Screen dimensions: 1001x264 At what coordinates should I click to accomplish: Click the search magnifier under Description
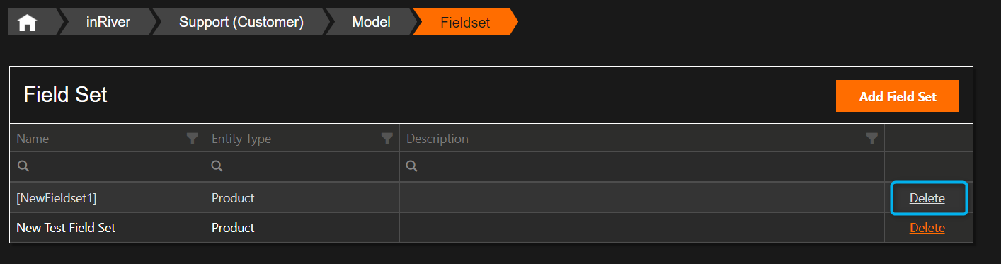[412, 167]
